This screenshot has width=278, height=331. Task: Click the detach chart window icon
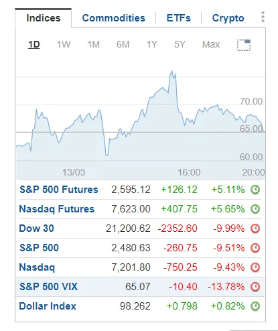click(x=244, y=45)
